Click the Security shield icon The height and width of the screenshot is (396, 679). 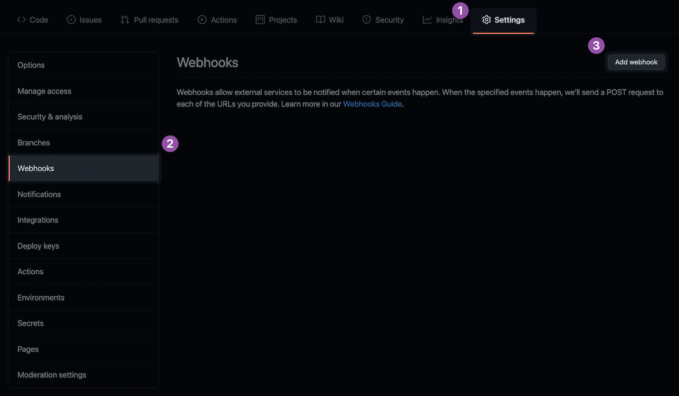coord(367,20)
